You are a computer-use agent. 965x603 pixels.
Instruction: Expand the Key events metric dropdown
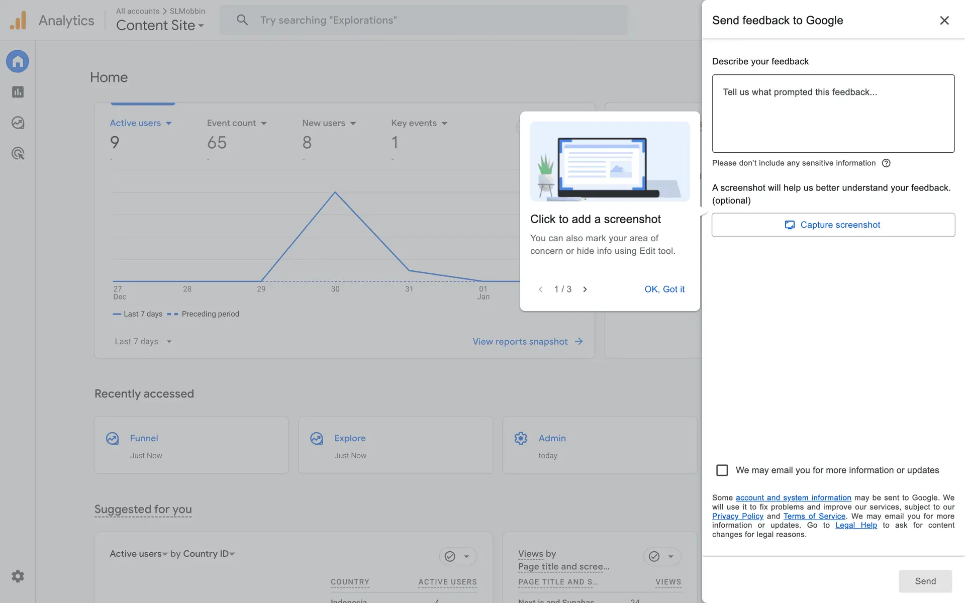[444, 123]
